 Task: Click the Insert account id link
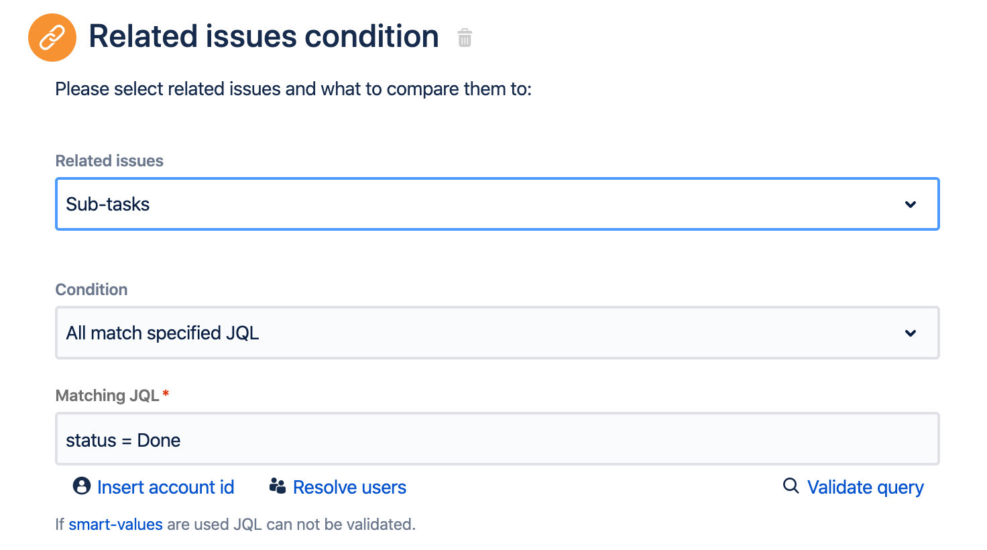click(166, 488)
